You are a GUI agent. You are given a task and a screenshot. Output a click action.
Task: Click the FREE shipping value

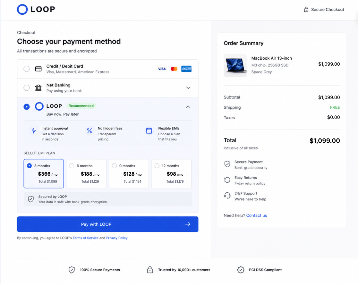tap(335, 107)
